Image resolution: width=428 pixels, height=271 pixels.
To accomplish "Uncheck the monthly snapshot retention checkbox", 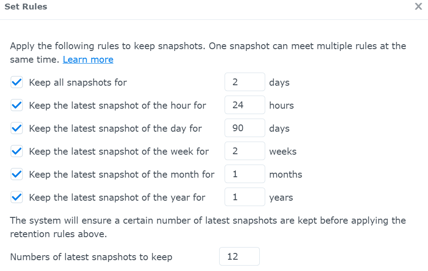I will (x=17, y=175).
